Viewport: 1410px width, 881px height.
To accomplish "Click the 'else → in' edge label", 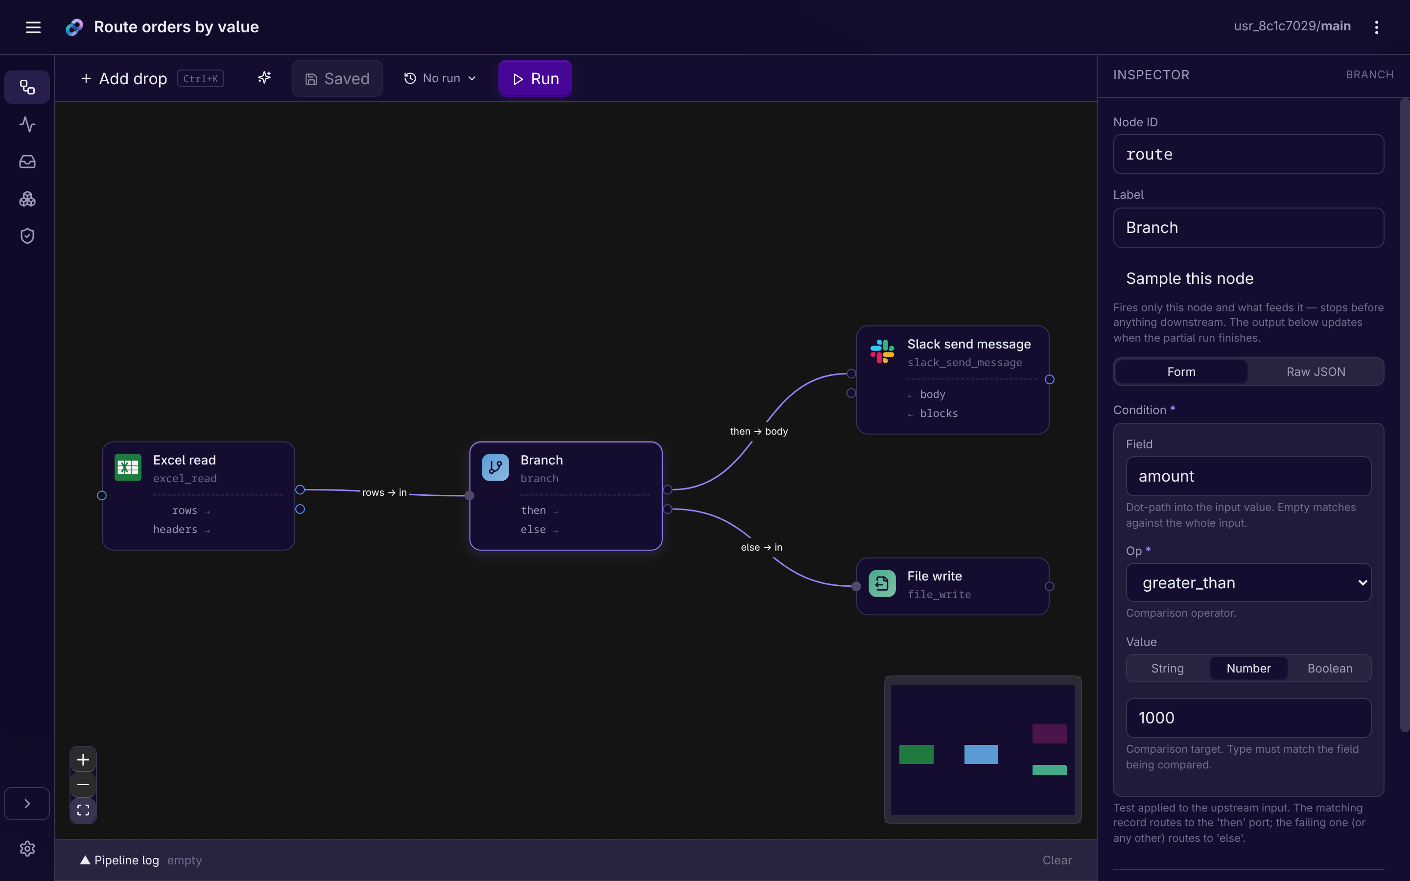I will pos(761,547).
